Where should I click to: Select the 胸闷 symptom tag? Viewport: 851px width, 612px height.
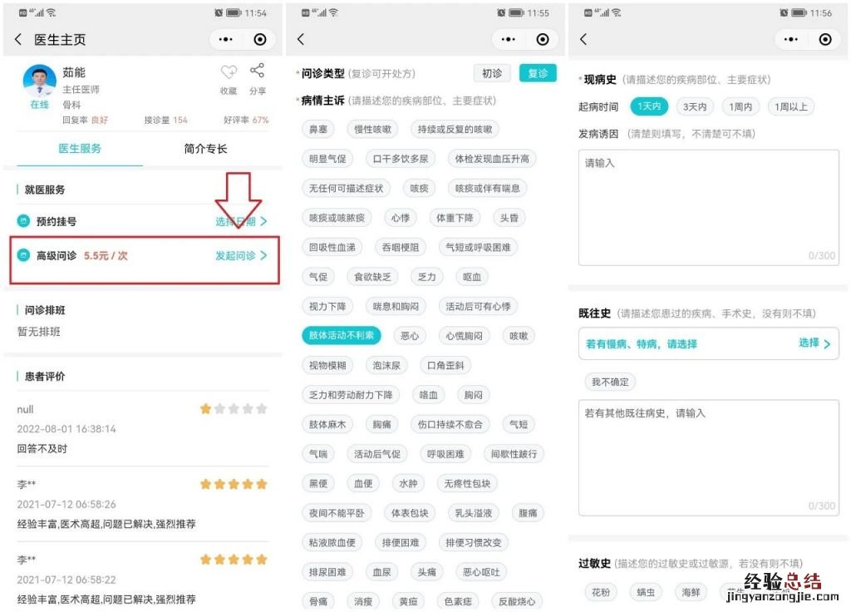[x=473, y=395]
